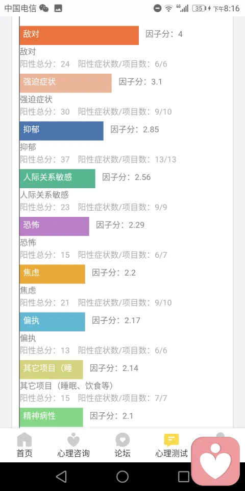Tap the amber 焦虑 factor bar
Viewport: 245px width, 491px height.
[x=52, y=274]
